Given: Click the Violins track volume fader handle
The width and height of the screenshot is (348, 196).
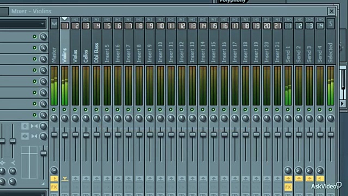Looking at the screenshot, I should click(65, 134).
